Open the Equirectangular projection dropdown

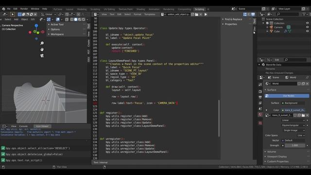click(293, 125)
